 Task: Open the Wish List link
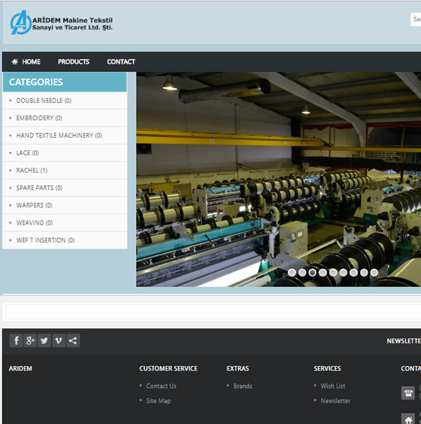333,386
